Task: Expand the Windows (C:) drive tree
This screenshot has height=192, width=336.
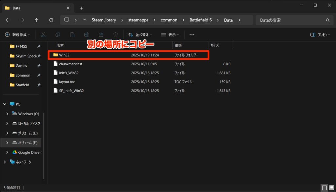Action: (x=7, y=114)
